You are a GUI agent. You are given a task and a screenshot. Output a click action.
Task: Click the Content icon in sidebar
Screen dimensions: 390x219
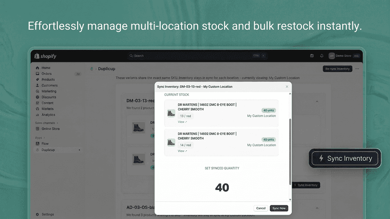pyautogui.click(x=38, y=103)
